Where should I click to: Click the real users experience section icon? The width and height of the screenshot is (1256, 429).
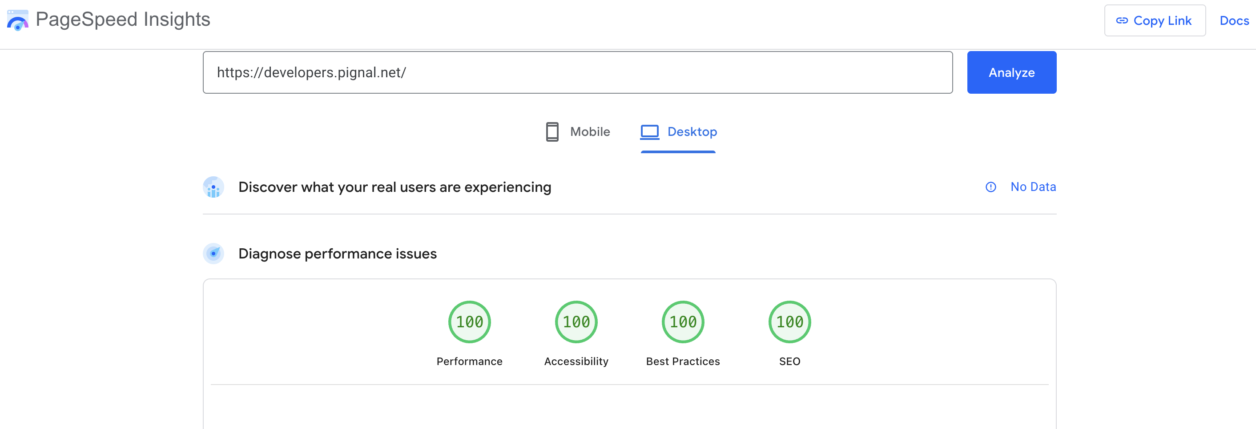point(213,187)
